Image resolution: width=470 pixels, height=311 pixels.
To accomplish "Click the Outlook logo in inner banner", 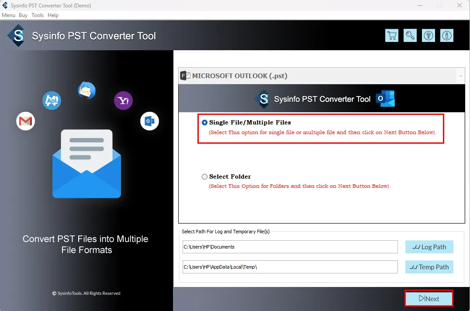I will 385,99.
